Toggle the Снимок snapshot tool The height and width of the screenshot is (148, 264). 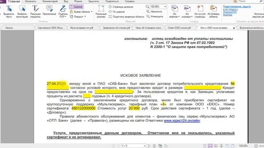[x=76, y=7]
